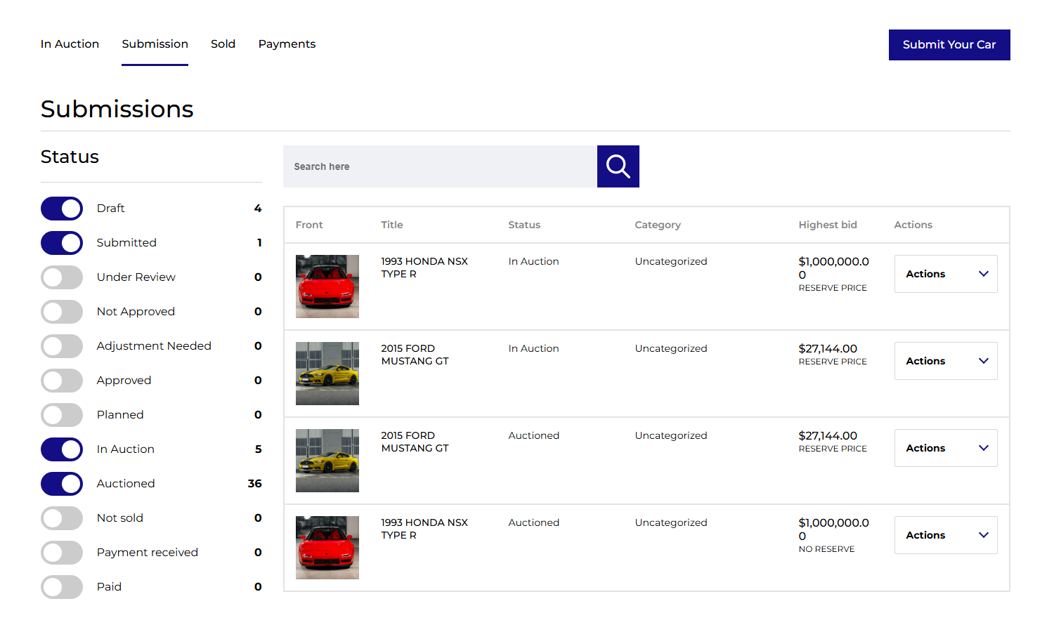
Task: Disable the Submitted status toggle
Action: pos(62,243)
